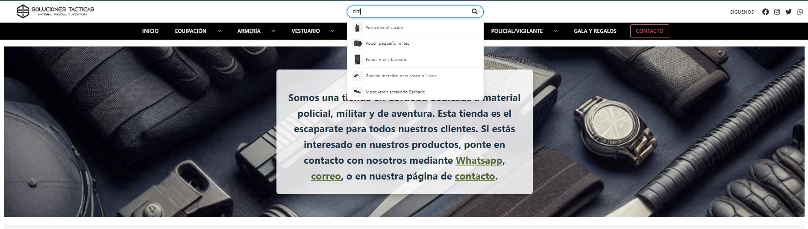Open the Instagram social icon
808x229 pixels.
coord(777,12)
